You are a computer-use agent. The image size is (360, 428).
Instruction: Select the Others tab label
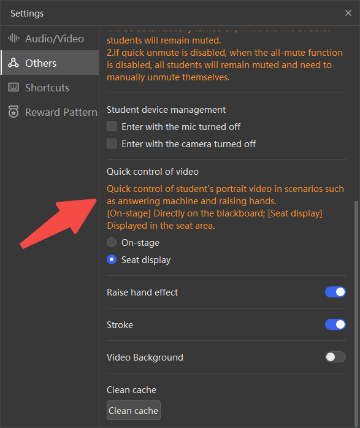(x=40, y=63)
